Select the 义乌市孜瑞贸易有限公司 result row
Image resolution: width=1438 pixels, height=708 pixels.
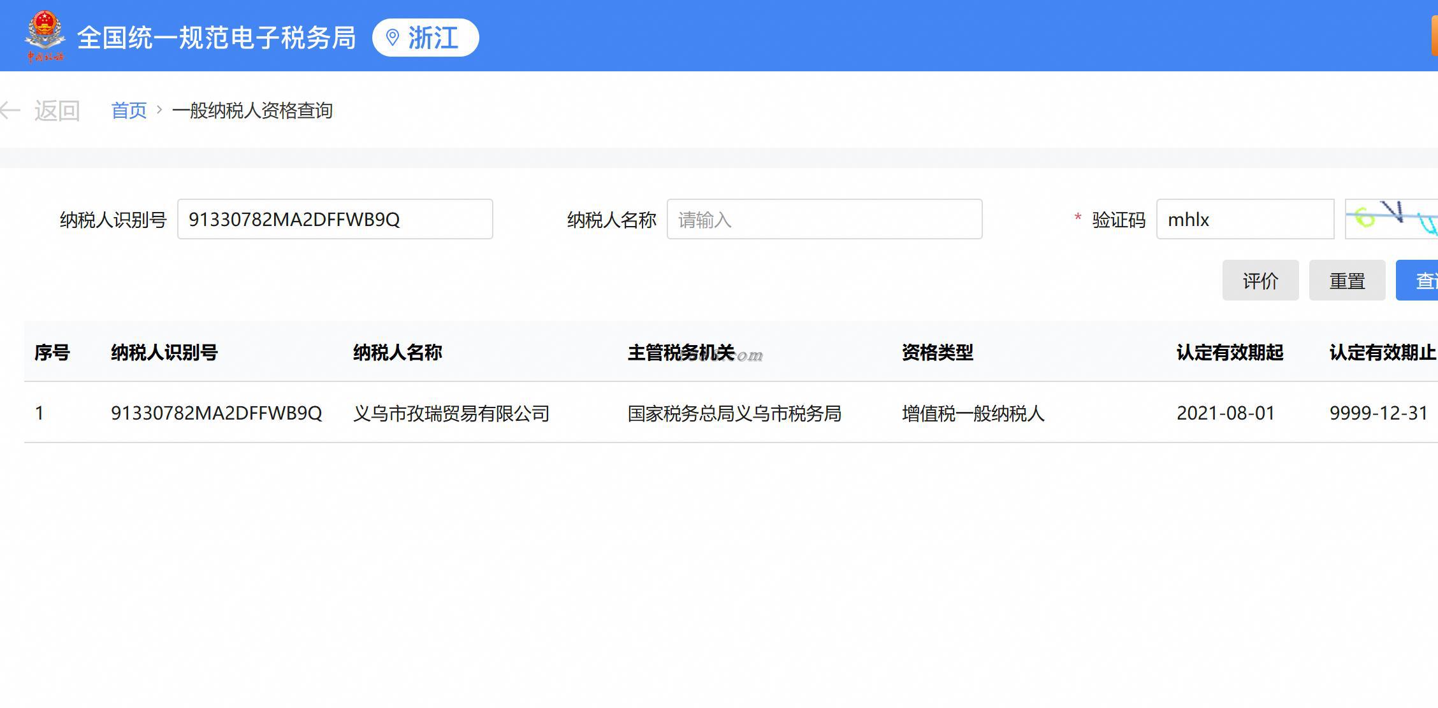pyautogui.click(x=451, y=413)
